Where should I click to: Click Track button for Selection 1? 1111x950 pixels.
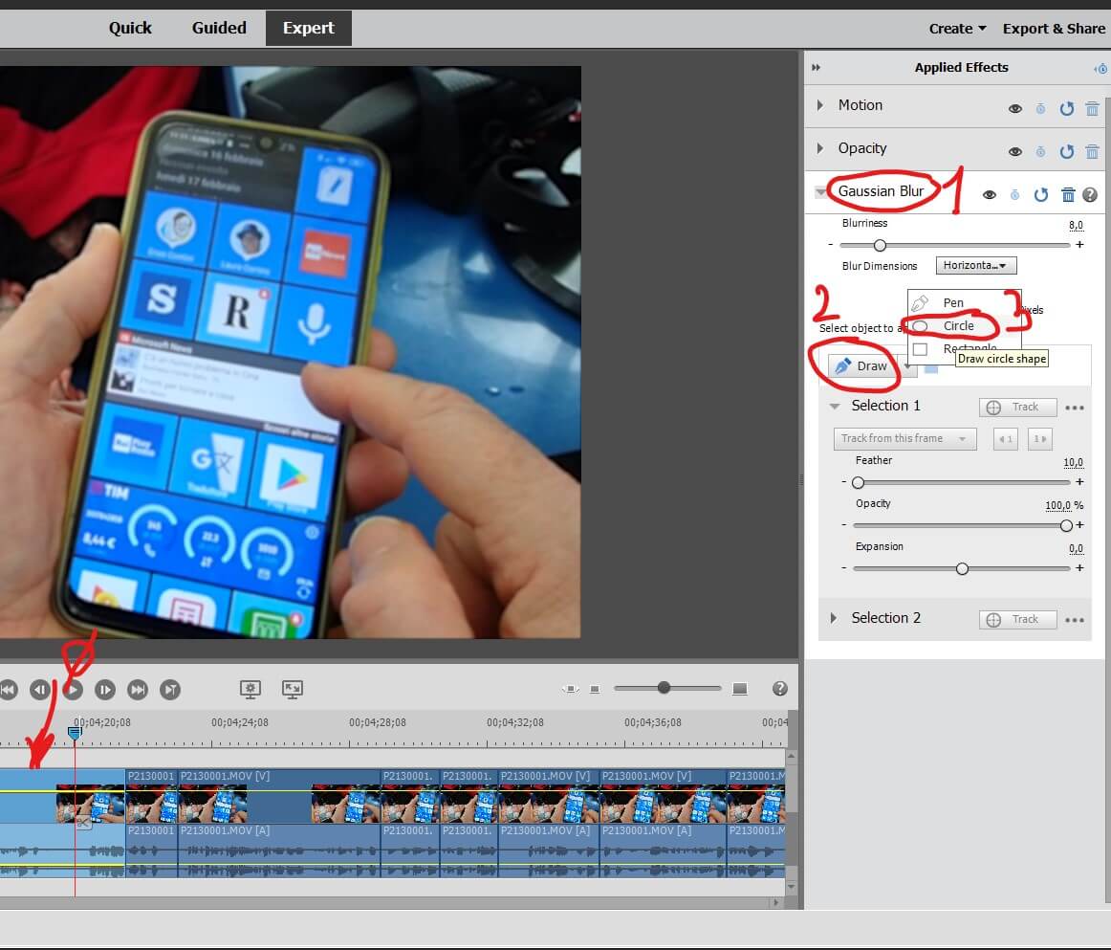pyautogui.click(x=1017, y=408)
